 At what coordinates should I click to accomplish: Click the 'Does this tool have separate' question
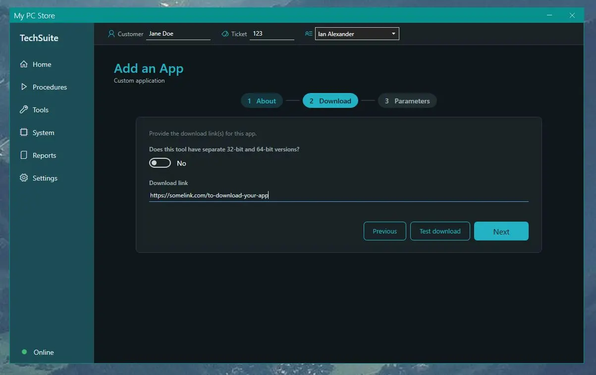point(224,149)
